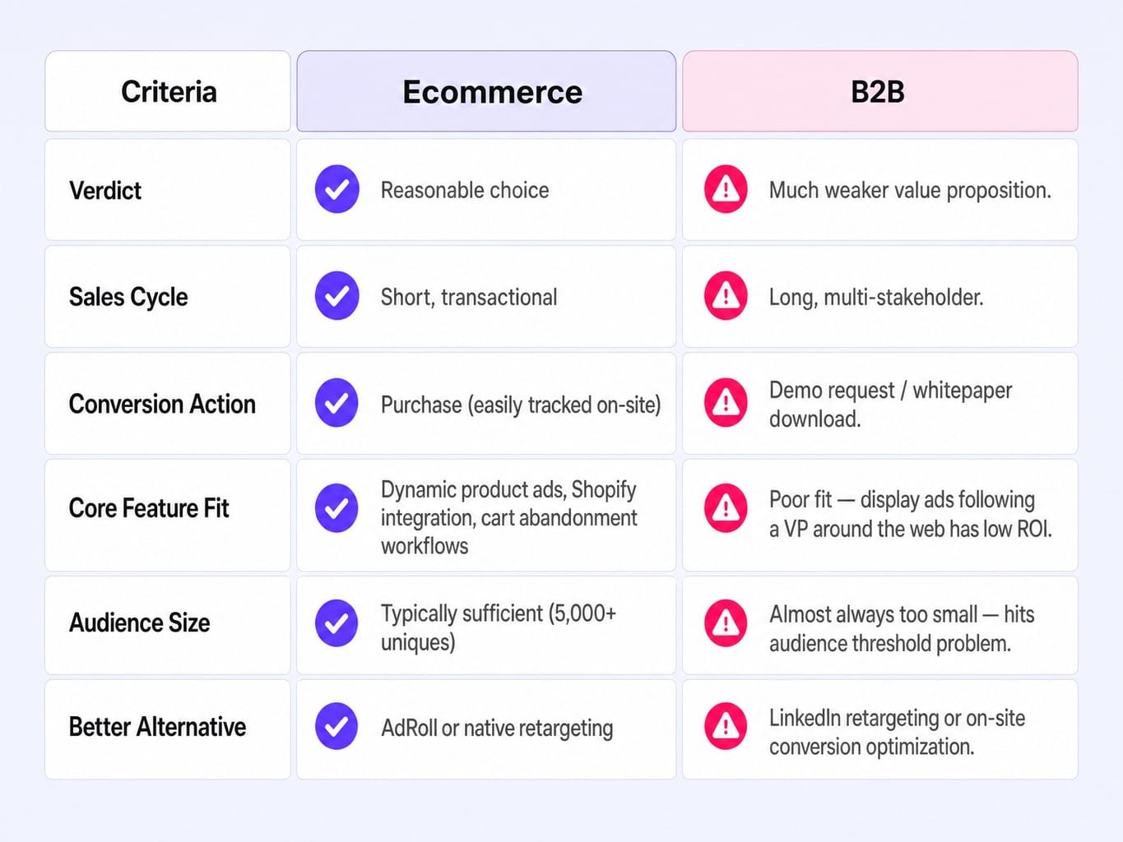Image resolution: width=1123 pixels, height=842 pixels.
Task: Click the checkmark icon beside Reasonable choice
Action: [336, 189]
